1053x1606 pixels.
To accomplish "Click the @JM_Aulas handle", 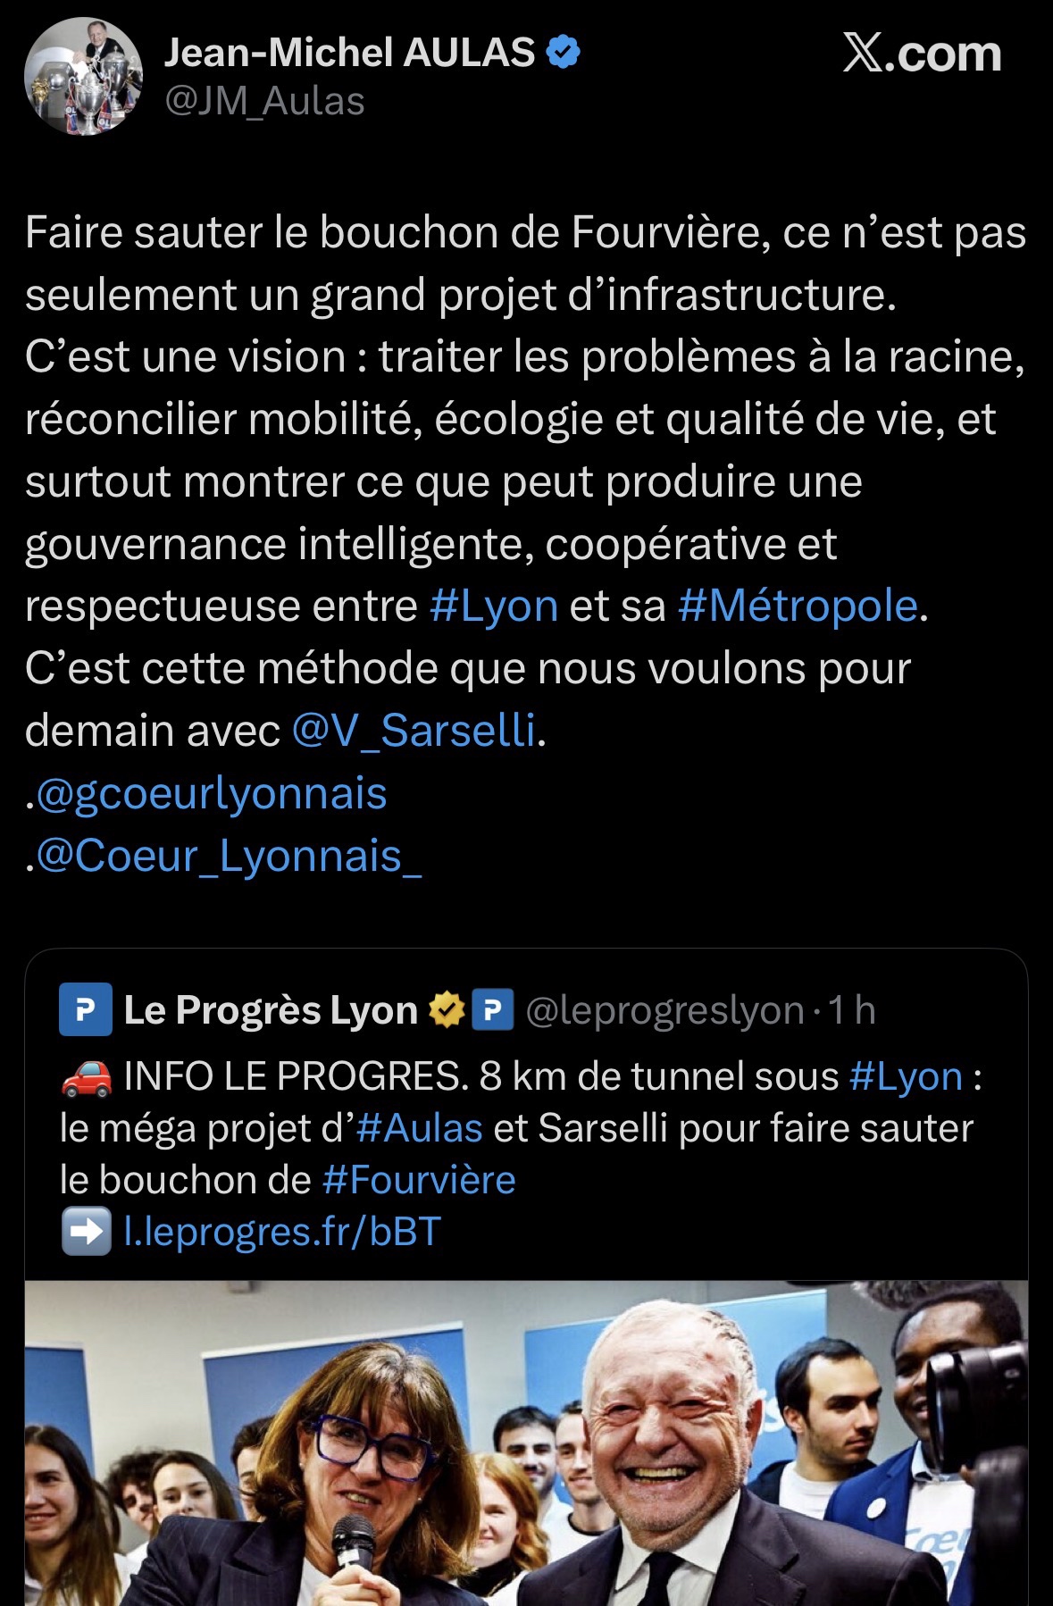I will [x=265, y=102].
